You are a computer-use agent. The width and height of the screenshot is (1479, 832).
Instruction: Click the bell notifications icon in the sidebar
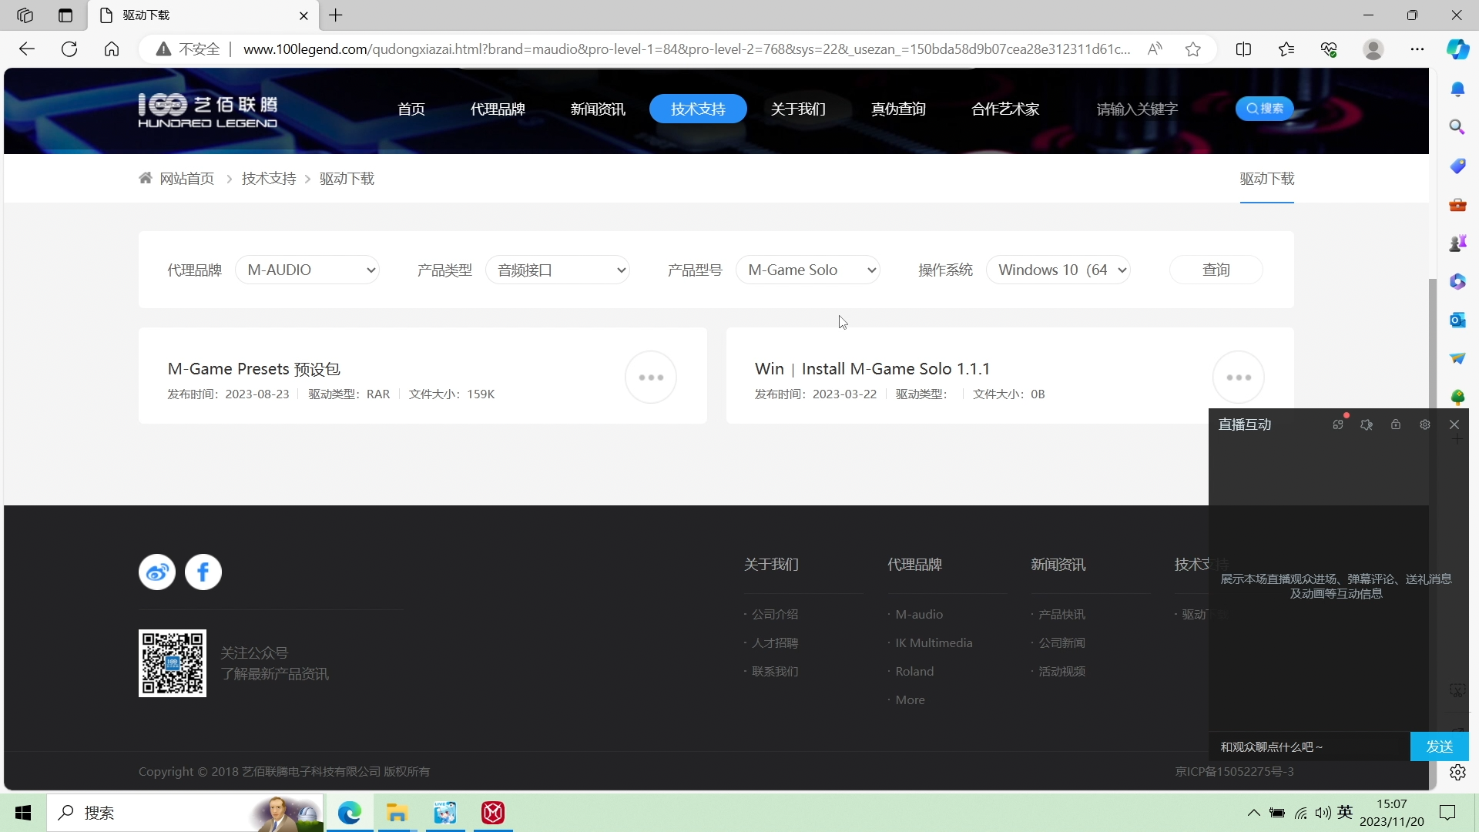(x=1457, y=89)
